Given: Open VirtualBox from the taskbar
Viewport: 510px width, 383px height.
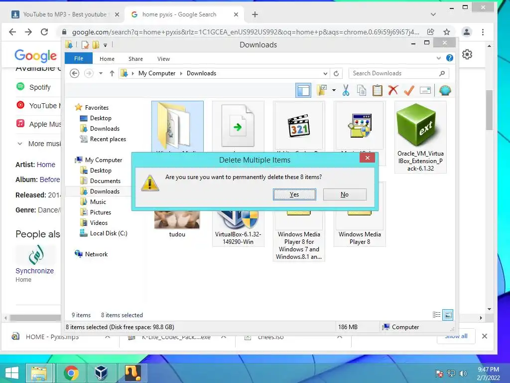Looking at the screenshot, I should pyautogui.click(x=101, y=373).
